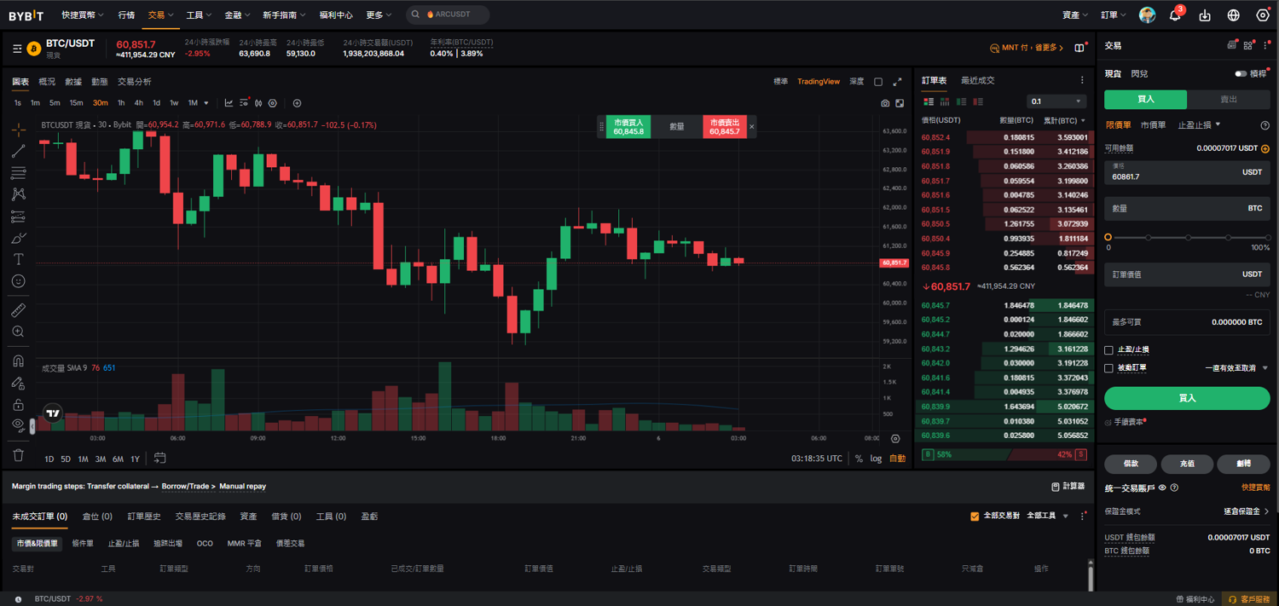The width and height of the screenshot is (1279, 606).
Task: Open the calculator (計算器) tool
Action: coord(1068,486)
